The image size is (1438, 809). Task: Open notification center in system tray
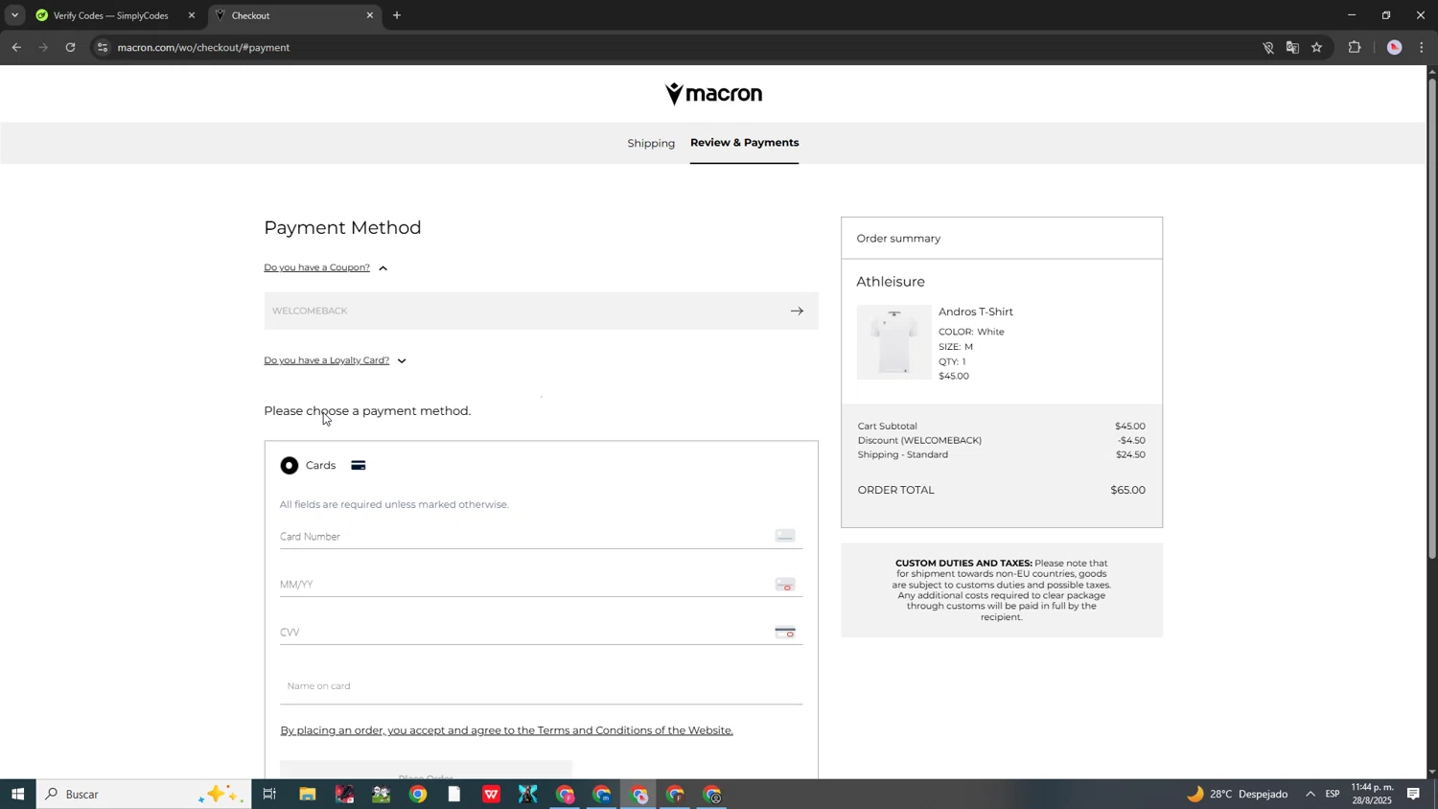click(1414, 794)
